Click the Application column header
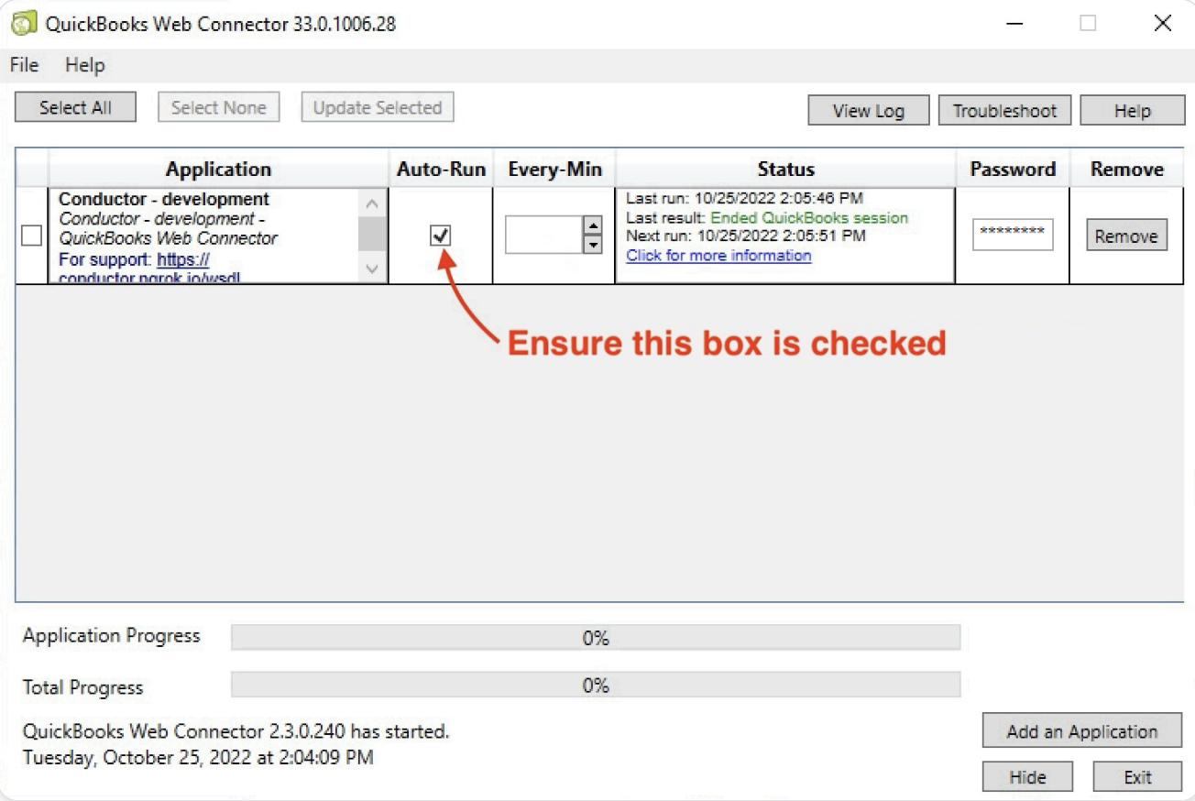The width and height of the screenshot is (1195, 801). click(x=218, y=170)
